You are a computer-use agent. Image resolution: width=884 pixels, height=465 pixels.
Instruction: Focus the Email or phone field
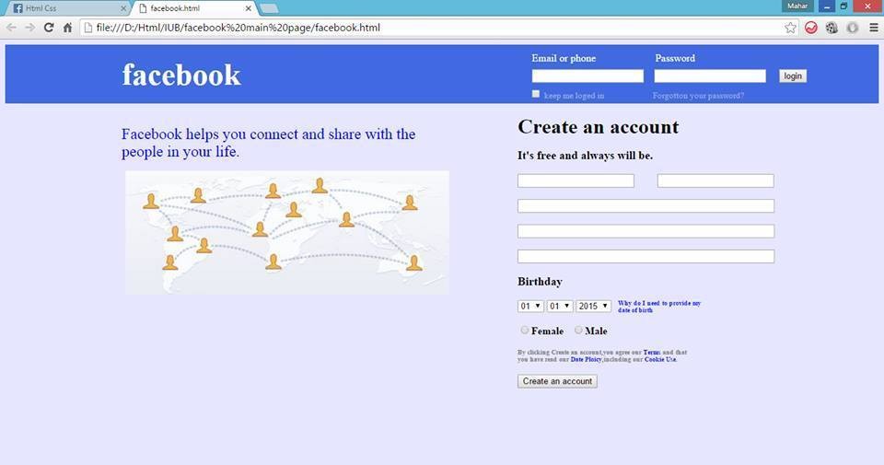(587, 76)
